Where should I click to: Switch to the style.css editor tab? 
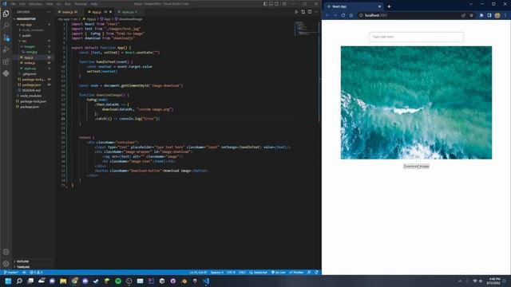point(128,12)
